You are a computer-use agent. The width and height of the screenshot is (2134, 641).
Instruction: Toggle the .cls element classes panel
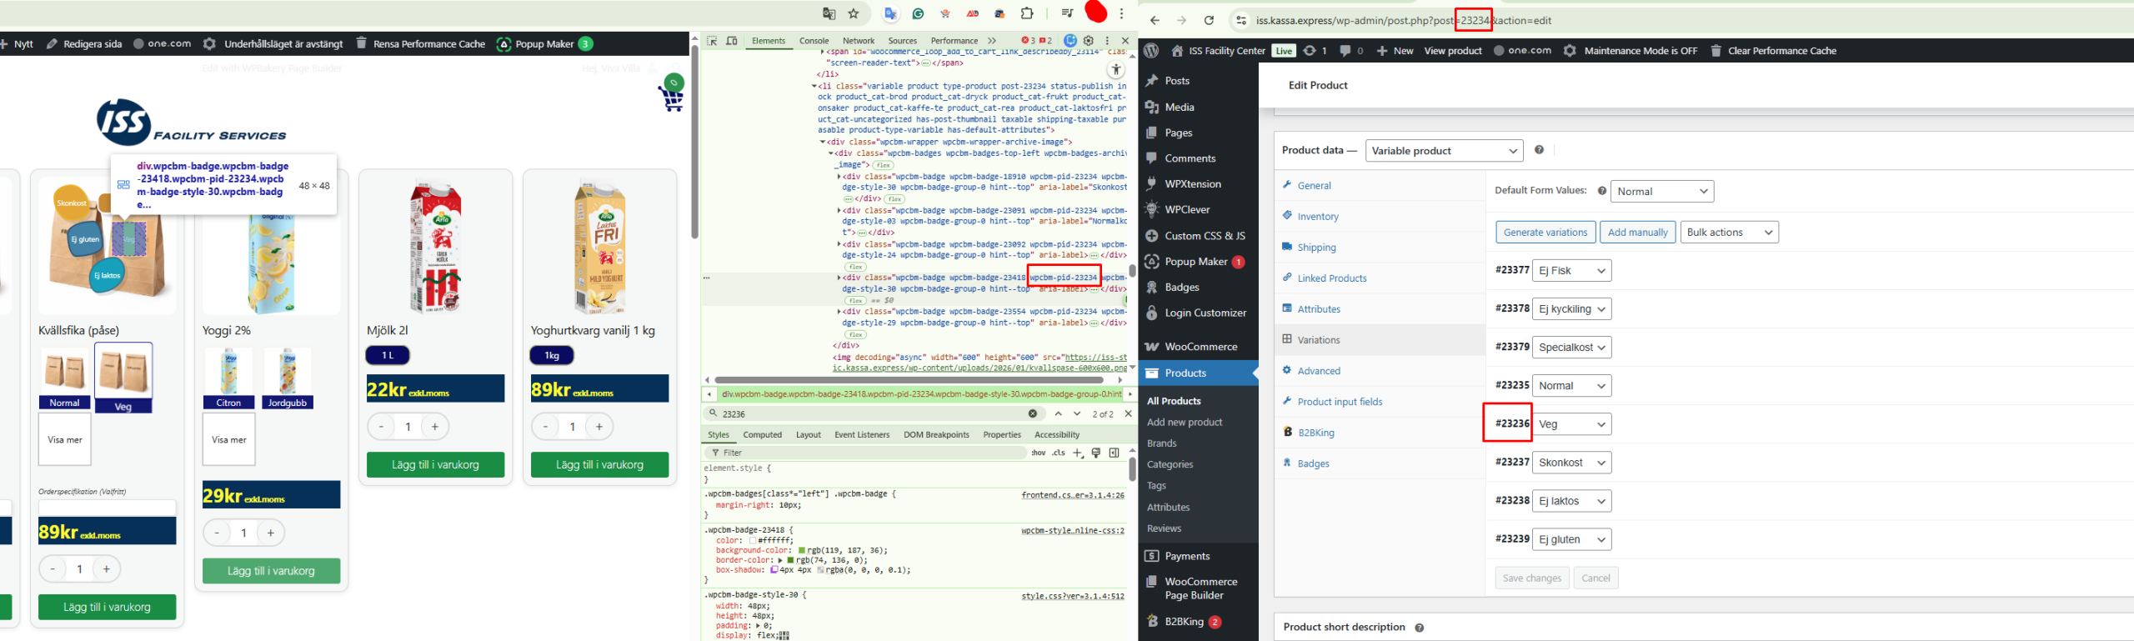pos(1058,453)
